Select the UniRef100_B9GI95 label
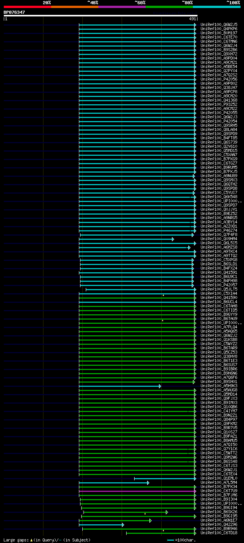Viewport: 244px width, 543px height. (219, 516)
